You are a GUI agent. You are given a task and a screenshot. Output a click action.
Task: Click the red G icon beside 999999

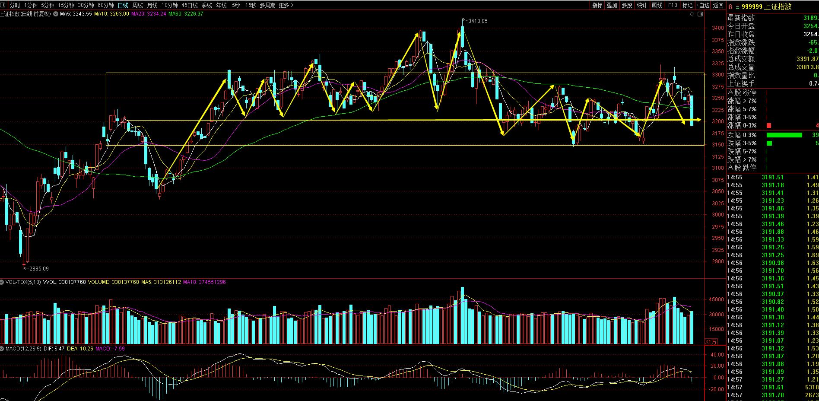730,6
